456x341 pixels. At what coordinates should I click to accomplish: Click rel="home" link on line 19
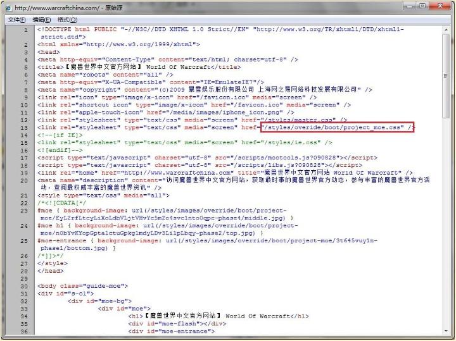[x=225, y=173]
